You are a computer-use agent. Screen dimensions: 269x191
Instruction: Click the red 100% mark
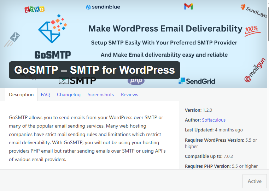coord(252,31)
